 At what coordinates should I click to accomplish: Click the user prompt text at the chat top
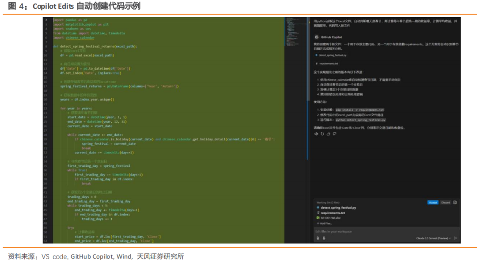(x=386, y=23)
